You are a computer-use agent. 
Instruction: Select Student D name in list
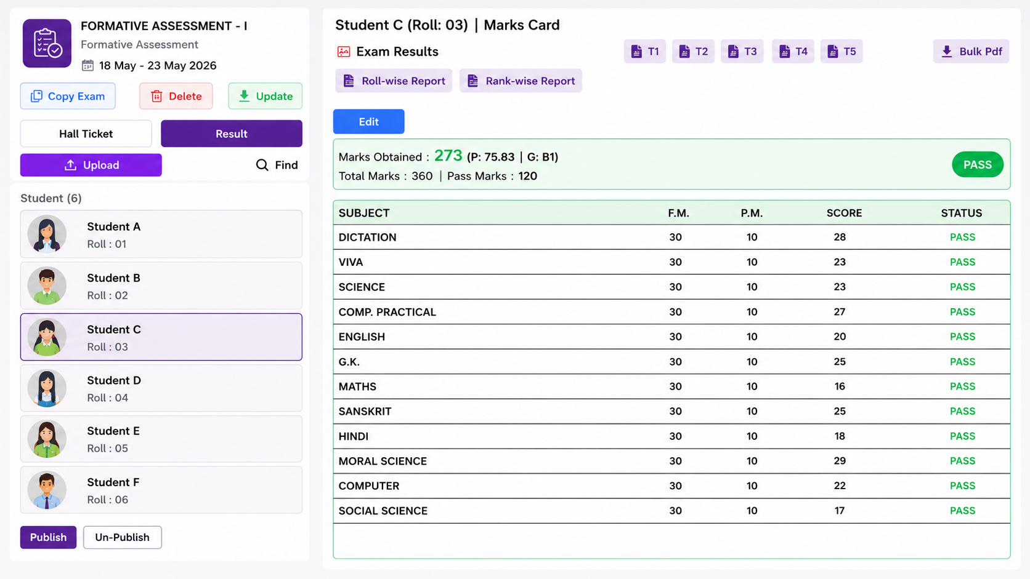(114, 380)
